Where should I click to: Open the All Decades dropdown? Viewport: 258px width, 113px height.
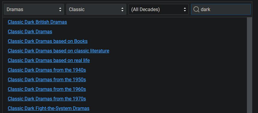159,9
